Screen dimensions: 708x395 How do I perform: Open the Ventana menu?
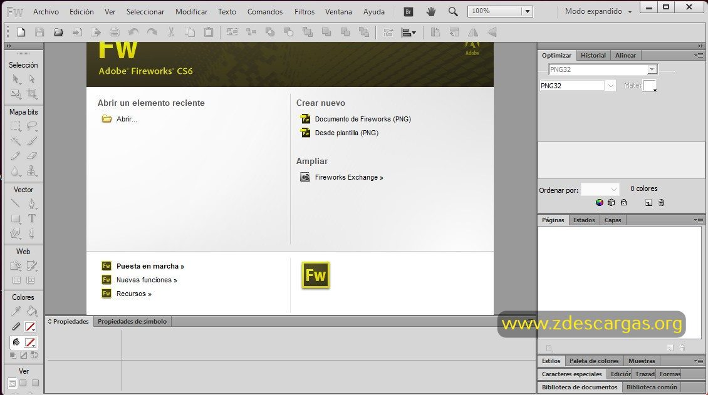tap(338, 12)
